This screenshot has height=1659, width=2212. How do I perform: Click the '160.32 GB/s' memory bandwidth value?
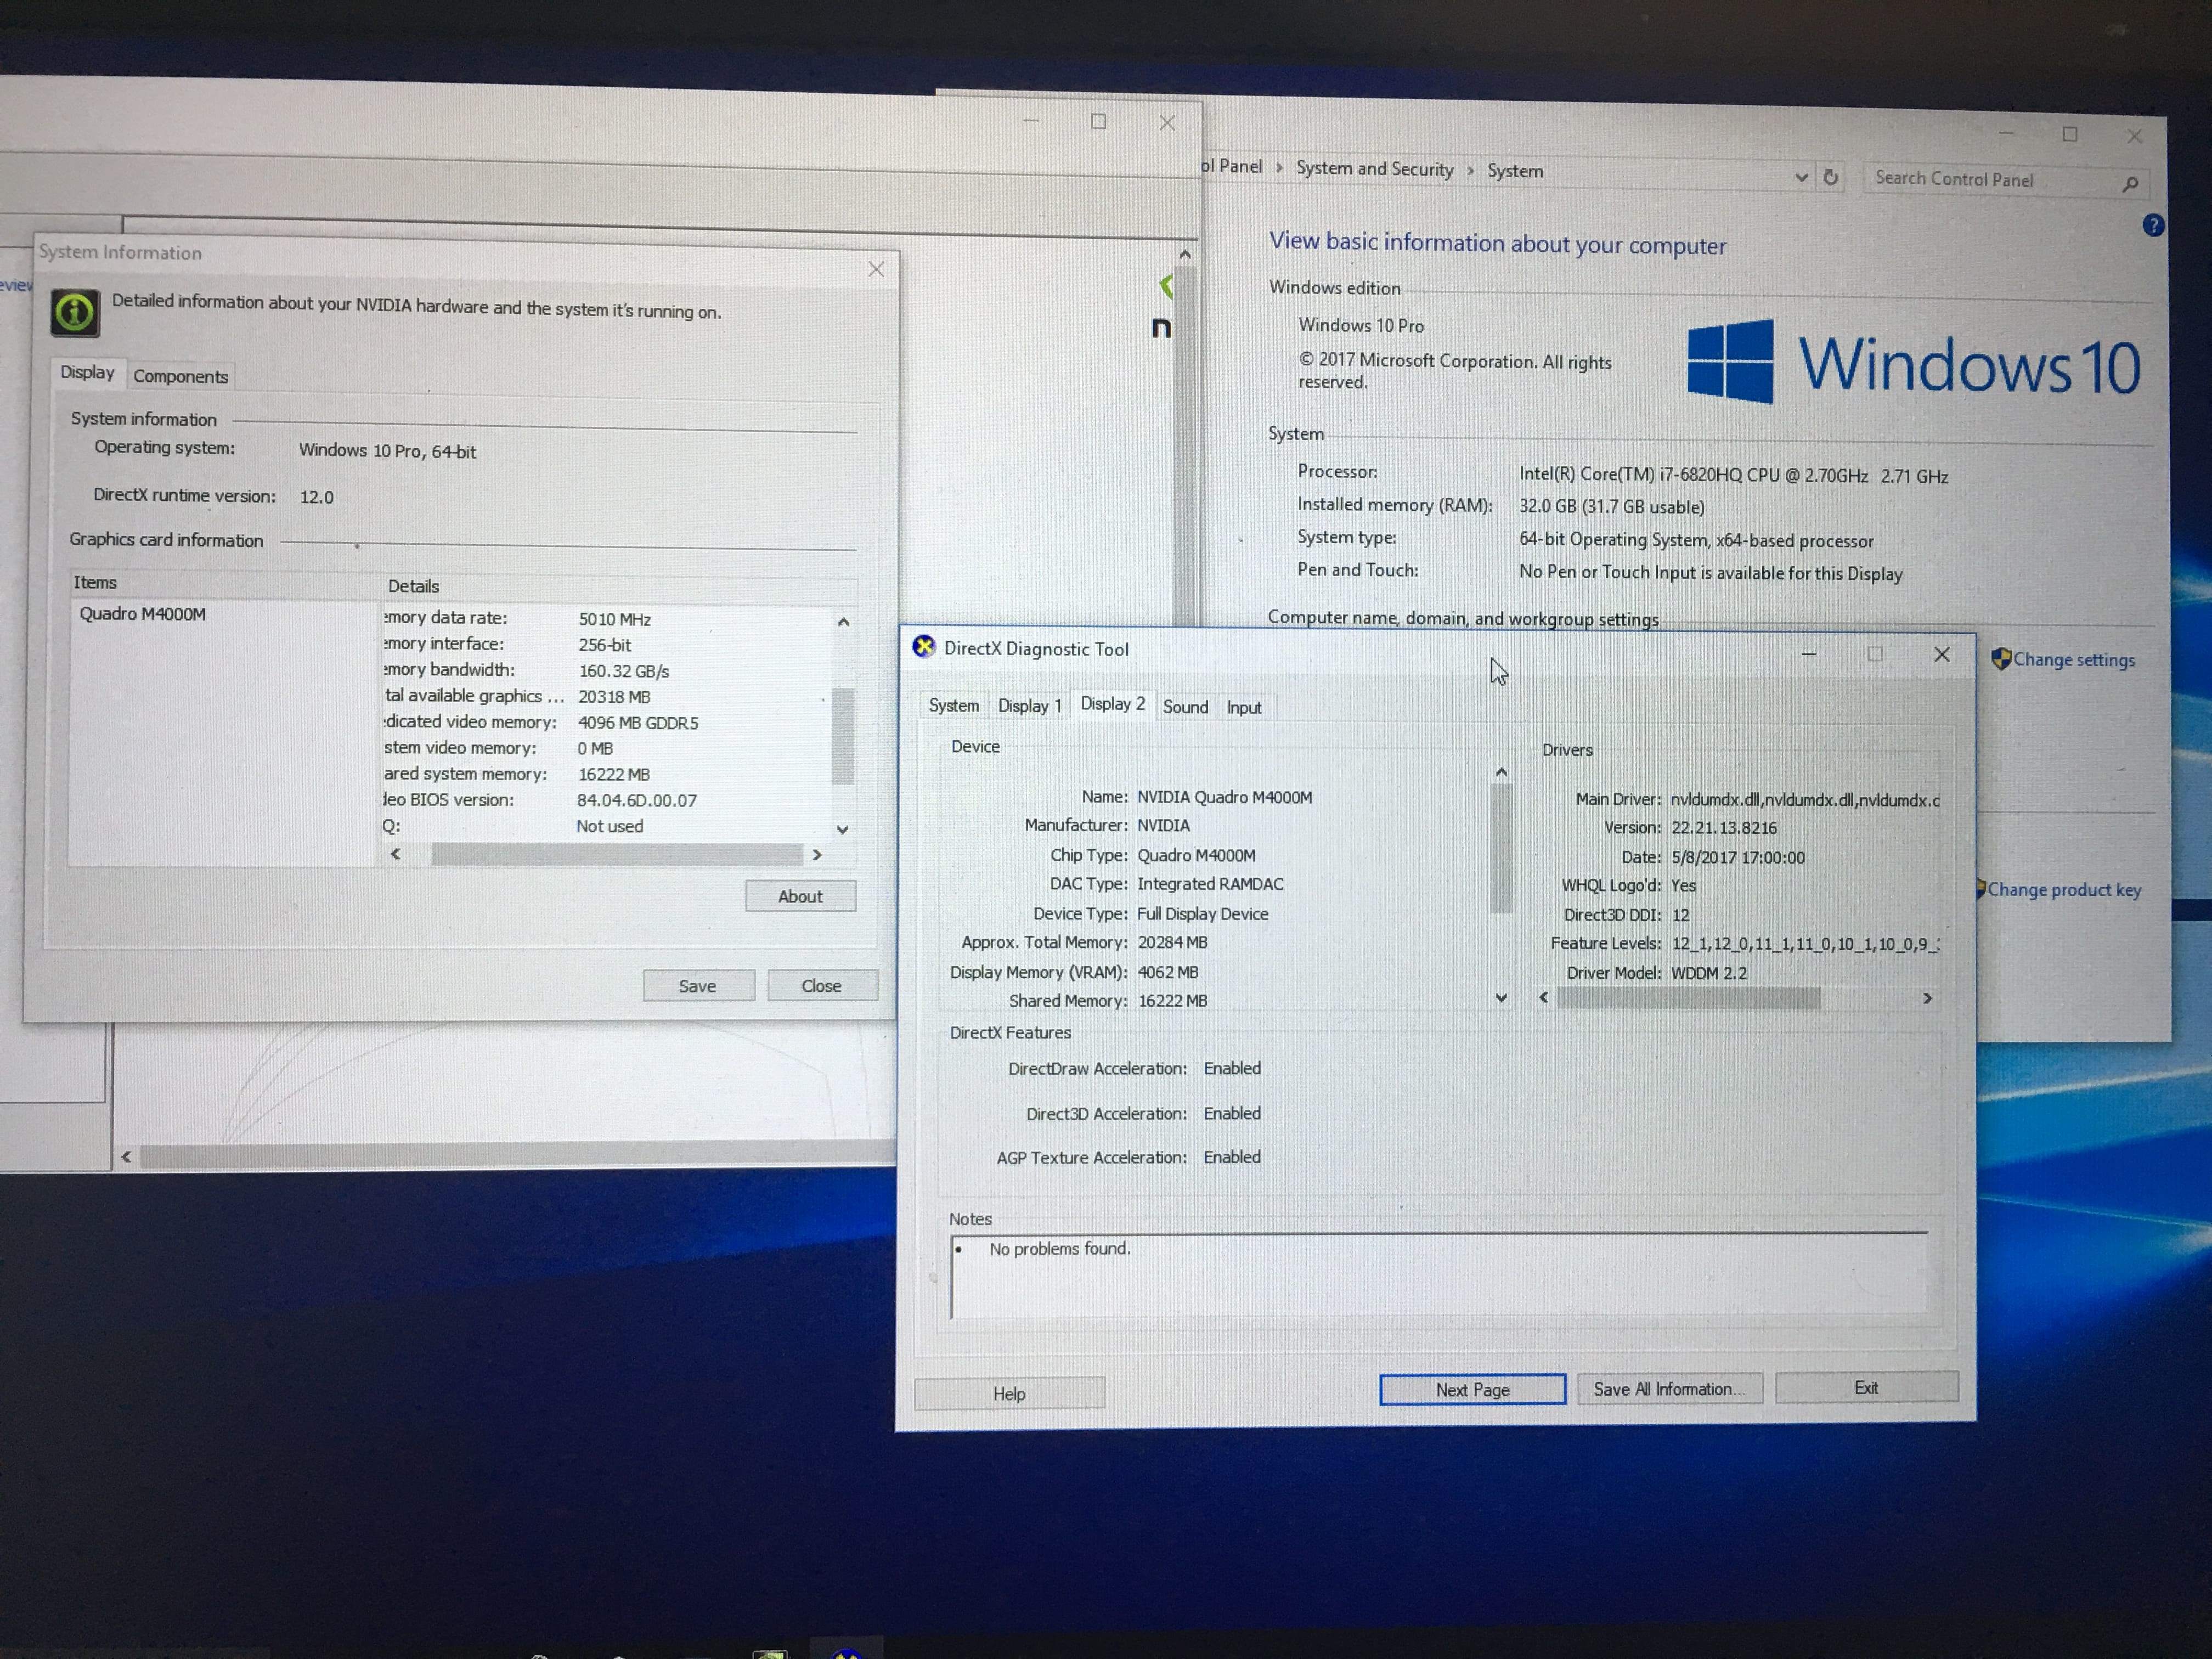point(624,671)
